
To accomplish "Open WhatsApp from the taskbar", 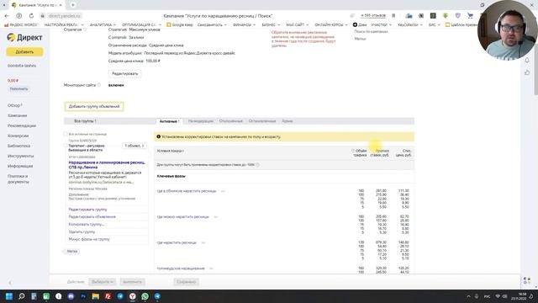I will click(x=145, y=296).
